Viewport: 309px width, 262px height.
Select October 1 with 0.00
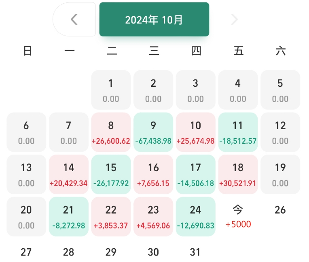[111, 90]
